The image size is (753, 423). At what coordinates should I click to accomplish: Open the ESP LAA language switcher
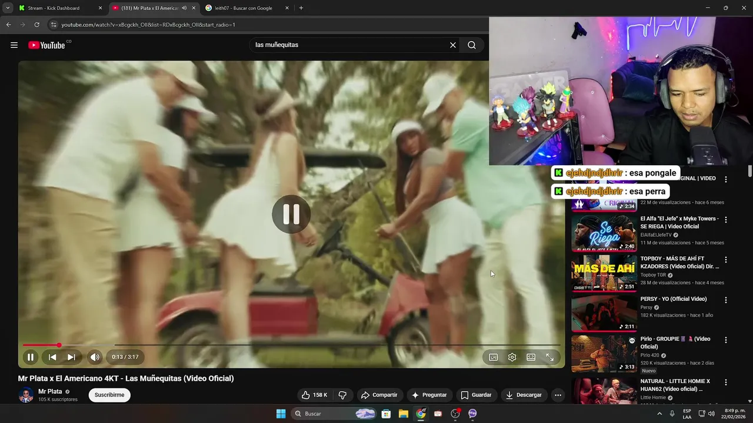click(x=687, y=414)
